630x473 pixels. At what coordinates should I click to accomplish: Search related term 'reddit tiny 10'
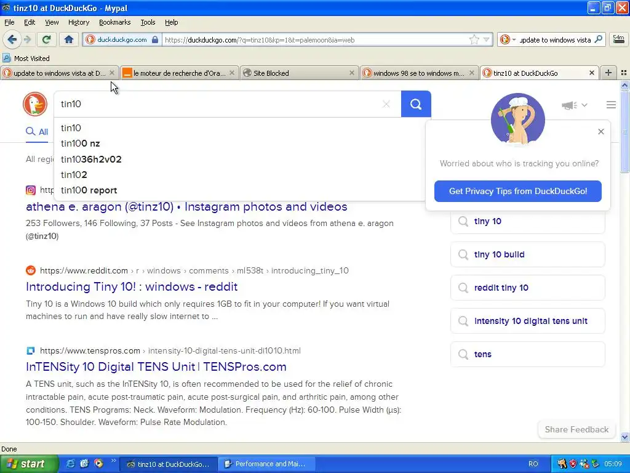[x=527, y=288]
